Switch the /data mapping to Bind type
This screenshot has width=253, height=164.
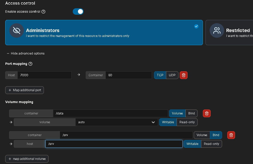click(x=191, y=113)
